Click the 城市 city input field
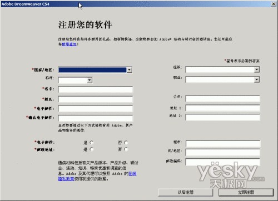 tap(223, 144)
